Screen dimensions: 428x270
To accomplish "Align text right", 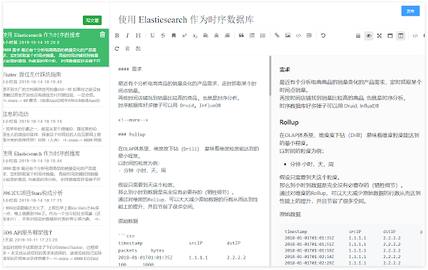I will point(227,36).
